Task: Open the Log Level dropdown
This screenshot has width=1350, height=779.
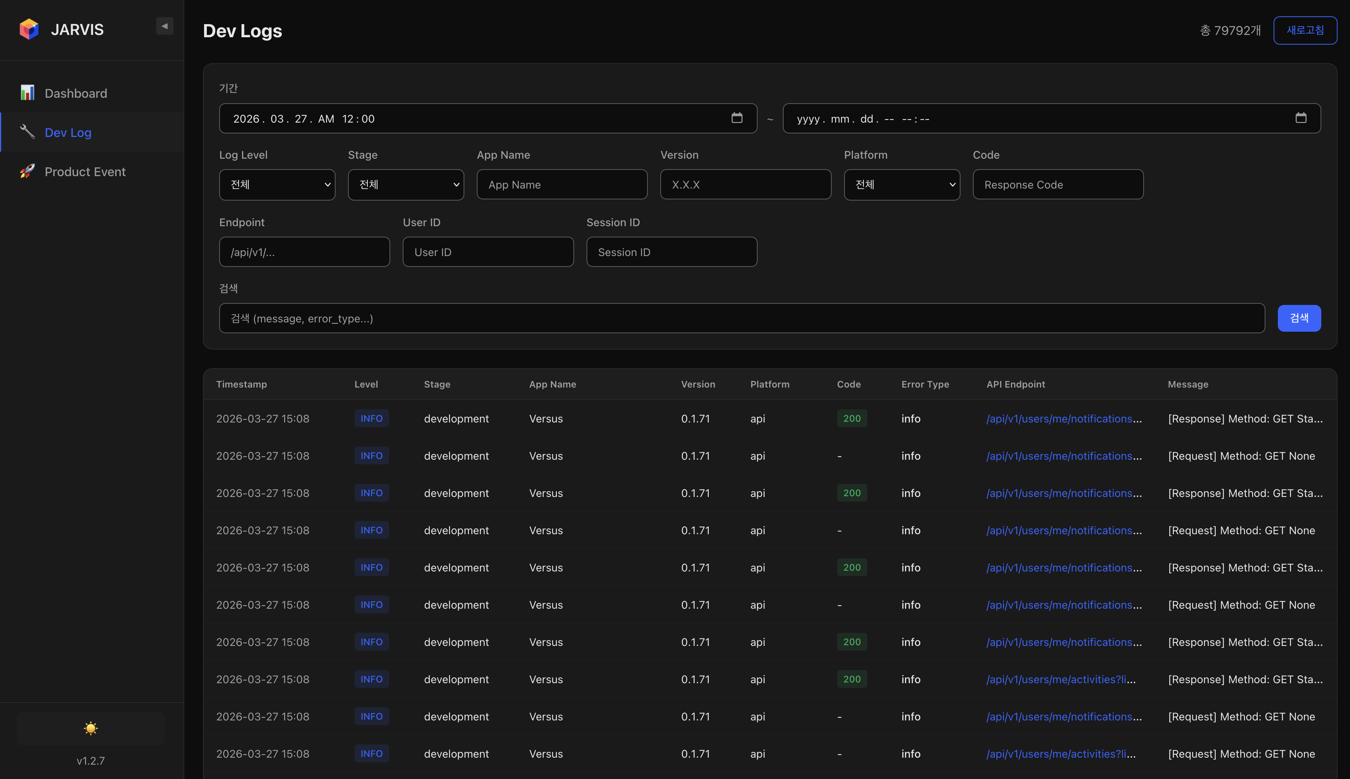Action: click(277, 184)
